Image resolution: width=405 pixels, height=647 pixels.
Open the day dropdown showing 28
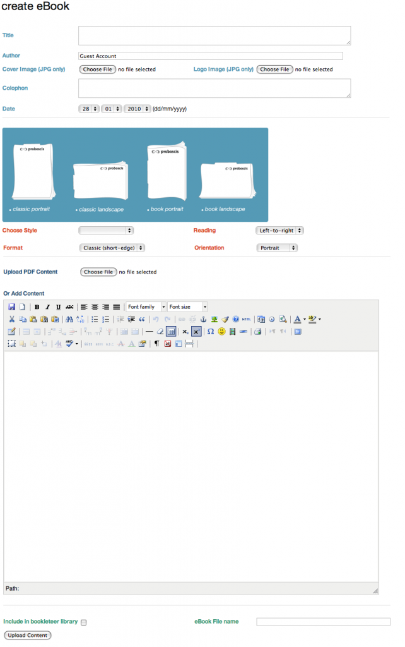pos(88,109)
